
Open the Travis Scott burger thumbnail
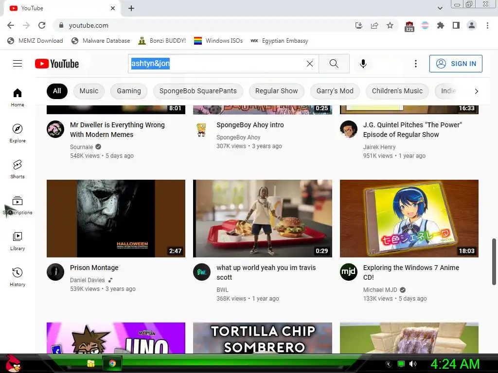pyautogui.click(x=263, y=219)
